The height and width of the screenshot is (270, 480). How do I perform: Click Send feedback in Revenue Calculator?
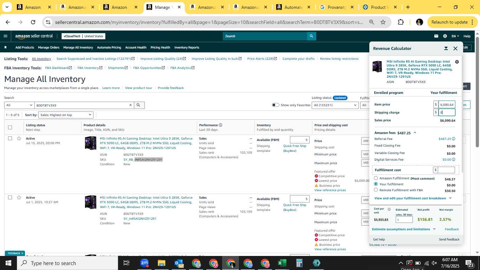(x=449, y=239)
